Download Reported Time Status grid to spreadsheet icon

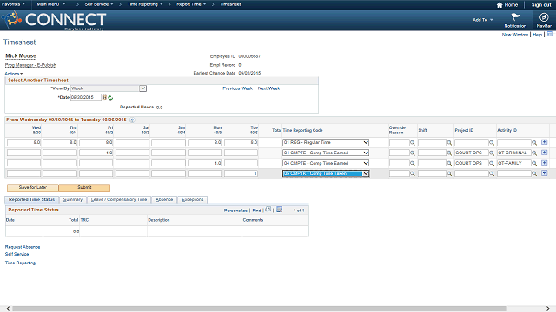tap(280, 210)
